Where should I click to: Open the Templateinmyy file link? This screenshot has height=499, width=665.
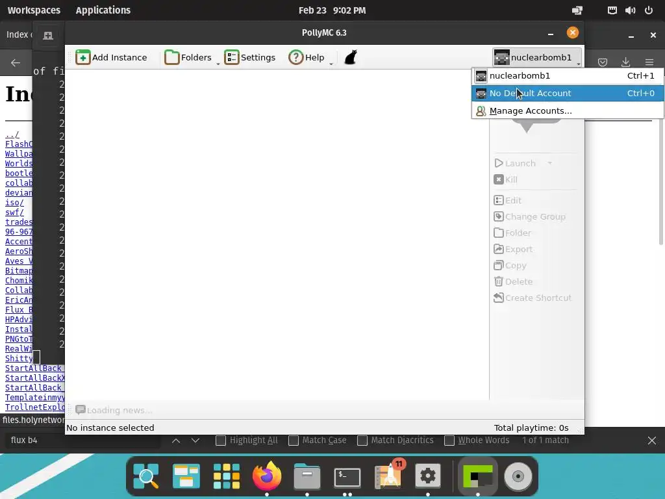click(x=35, y=398)
